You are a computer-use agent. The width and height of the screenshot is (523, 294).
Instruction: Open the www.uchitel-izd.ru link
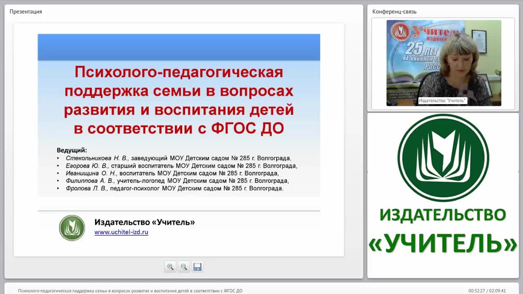(121, 232)
